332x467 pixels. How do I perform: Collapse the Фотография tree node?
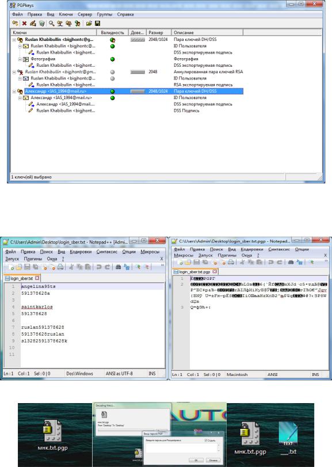(x=20, y=59)
